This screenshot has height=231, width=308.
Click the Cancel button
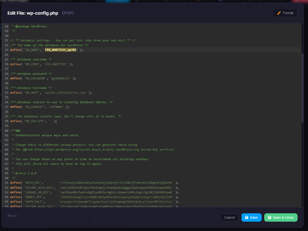[x=229, y=218]
